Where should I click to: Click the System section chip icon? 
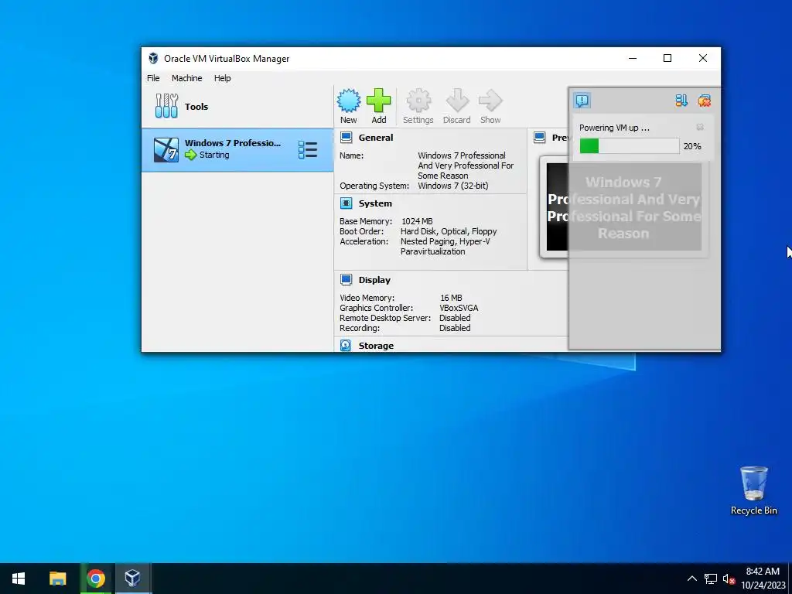pyautogui.click(x=346, y=203)
